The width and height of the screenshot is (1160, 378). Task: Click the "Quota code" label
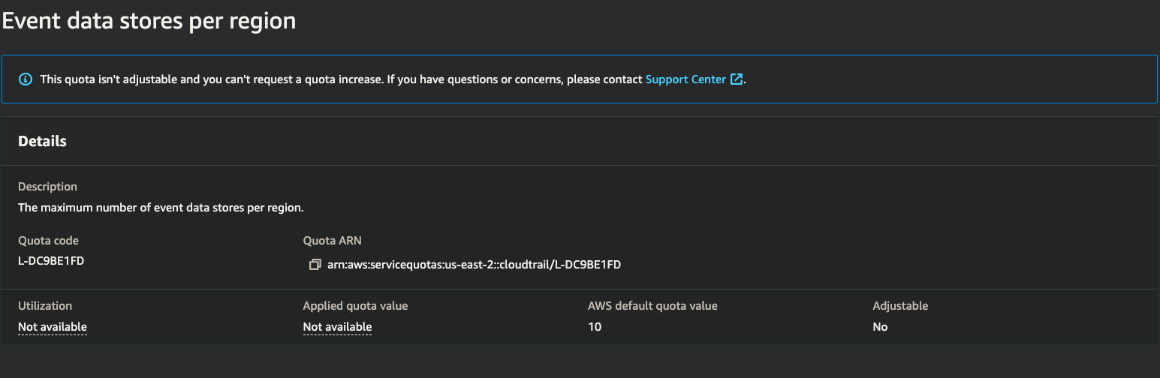[48, 241]
